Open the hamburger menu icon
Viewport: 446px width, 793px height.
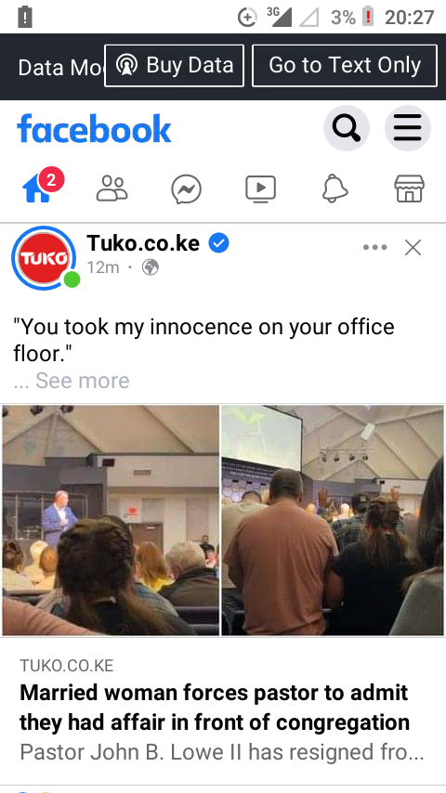(408, 128)
